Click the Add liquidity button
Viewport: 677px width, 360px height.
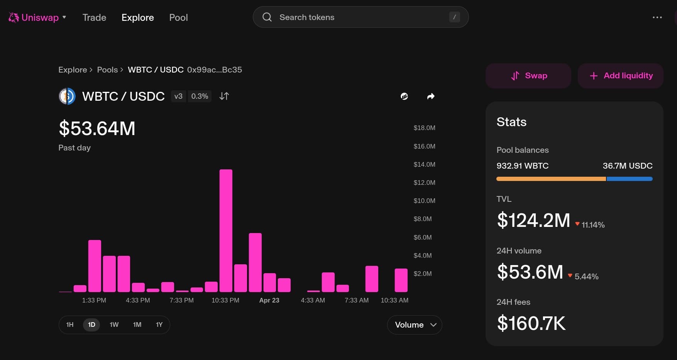click(x=621, y=76)
